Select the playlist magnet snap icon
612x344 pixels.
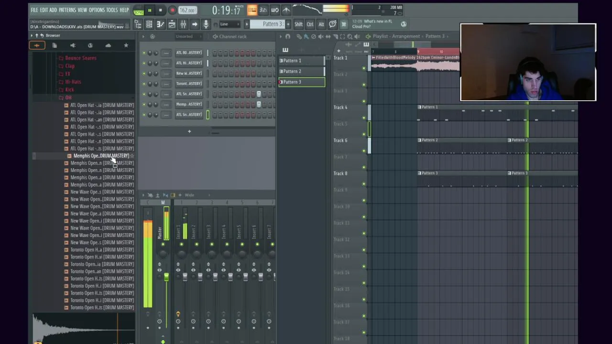(x=288, y=36)
